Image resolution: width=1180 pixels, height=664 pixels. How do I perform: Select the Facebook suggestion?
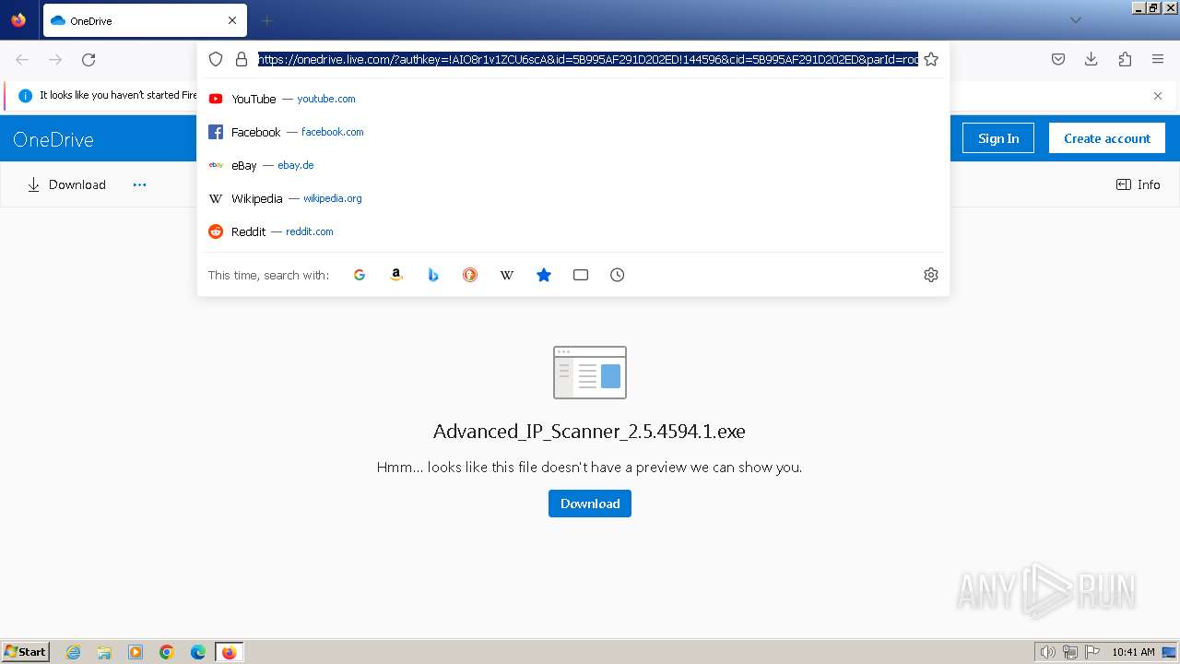[573, 132]
